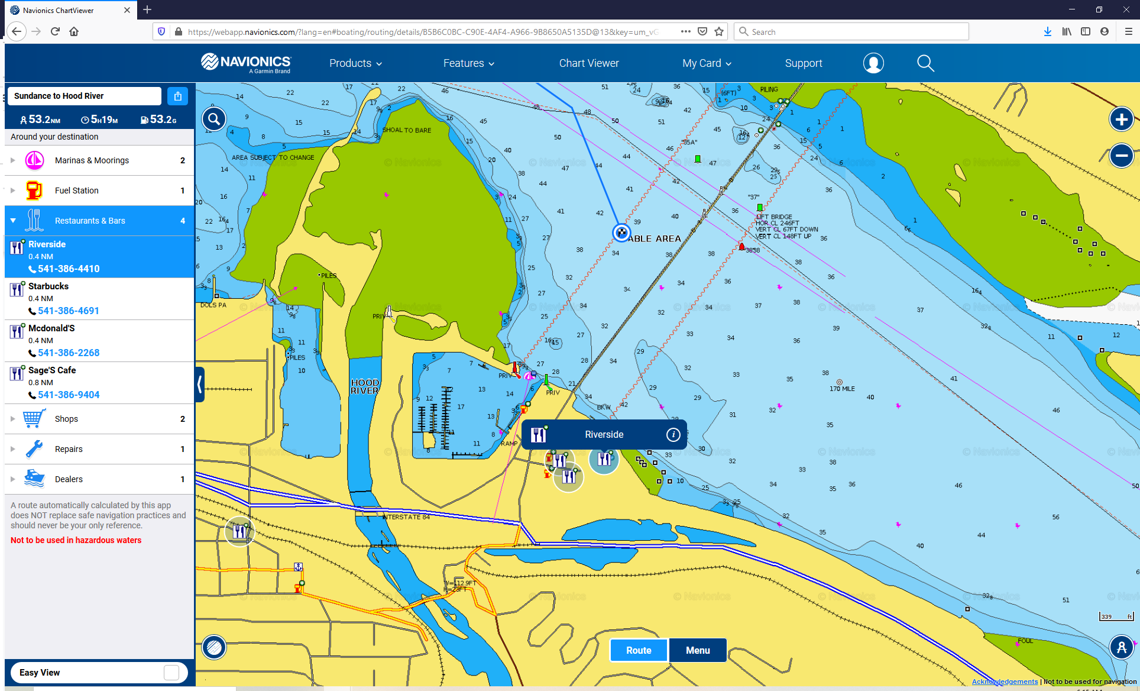
Task: Click the blue restaurant marker under Riverside popup
Action: pos(604,458)
